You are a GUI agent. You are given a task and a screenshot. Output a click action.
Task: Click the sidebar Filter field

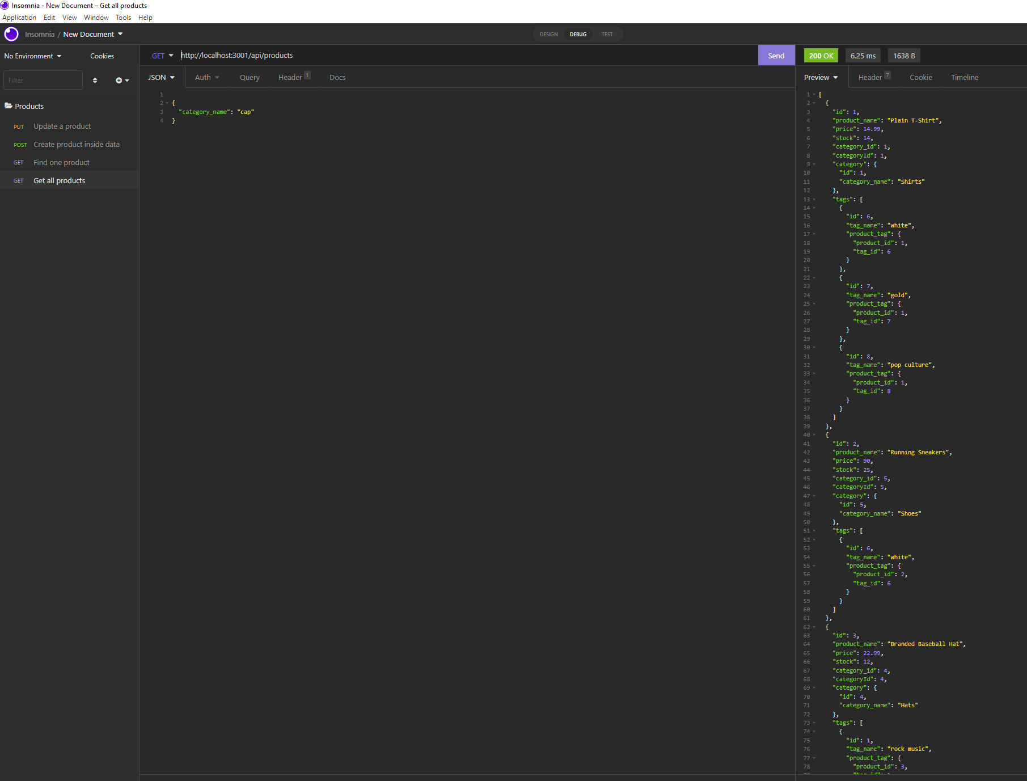[x=43, y=80]
